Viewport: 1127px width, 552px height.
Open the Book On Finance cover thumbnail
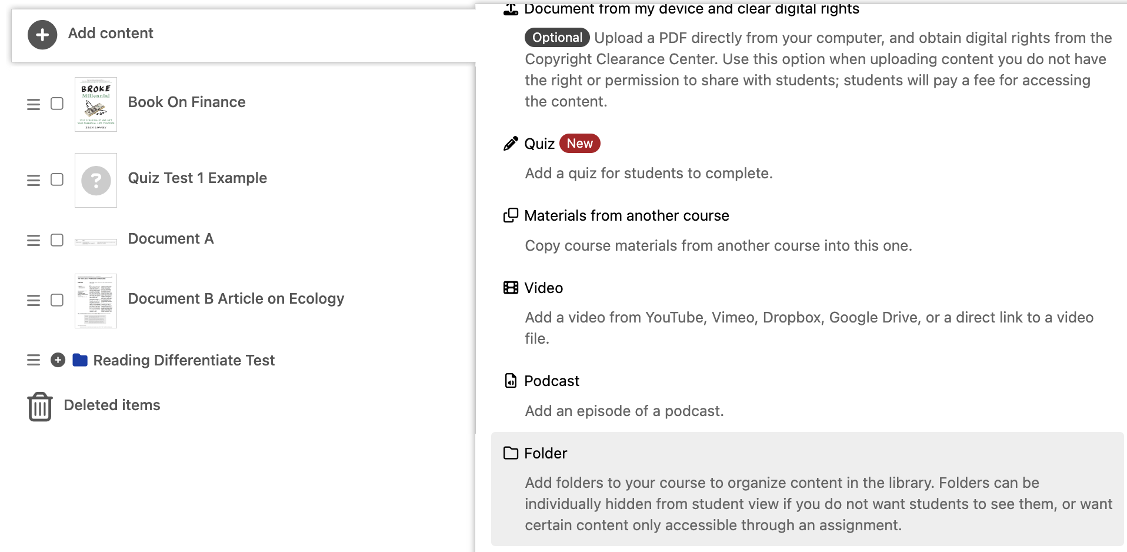[96, 104]
